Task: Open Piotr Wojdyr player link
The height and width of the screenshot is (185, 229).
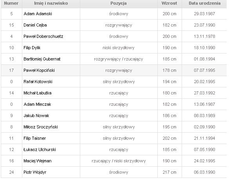Action: 35,172
